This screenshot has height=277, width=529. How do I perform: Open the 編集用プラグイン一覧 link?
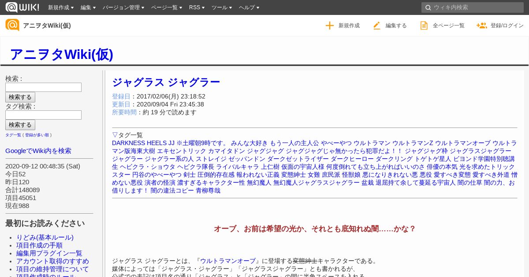(x=49, y=253)
